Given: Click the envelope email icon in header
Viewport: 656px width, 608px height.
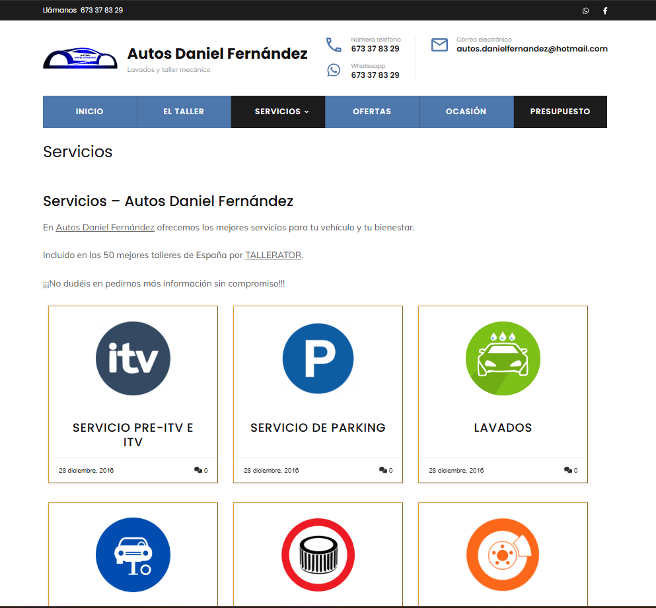Looking at the screenshot, I should (439, 45).
